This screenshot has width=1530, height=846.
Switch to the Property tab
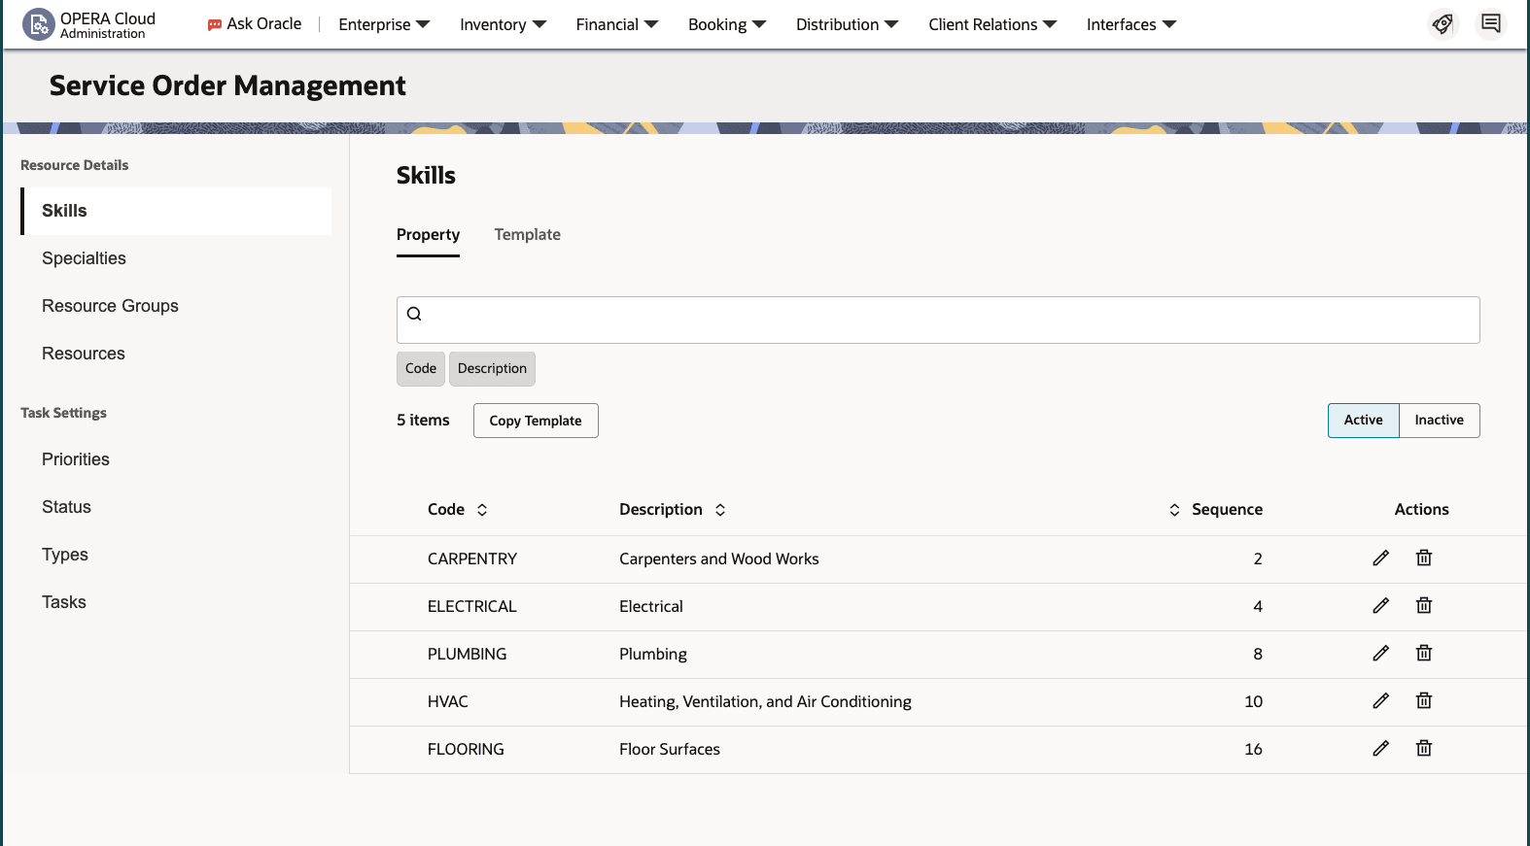click(x=428, y=235)
